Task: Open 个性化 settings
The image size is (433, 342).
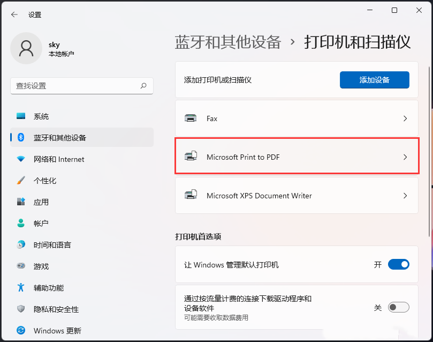Action: click(x=41, y=180)
